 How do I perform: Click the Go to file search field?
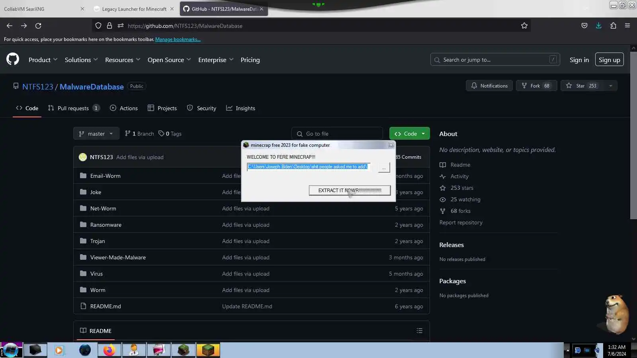[337, 134]
